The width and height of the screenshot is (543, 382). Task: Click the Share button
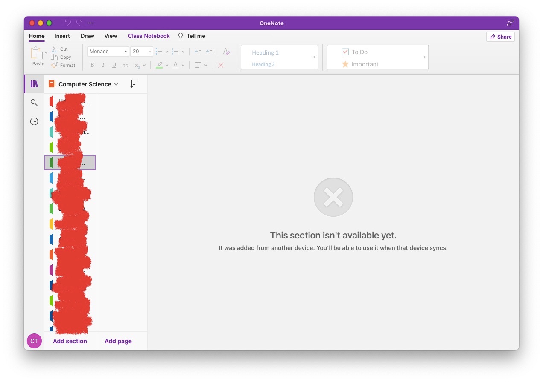click(500, 37)
